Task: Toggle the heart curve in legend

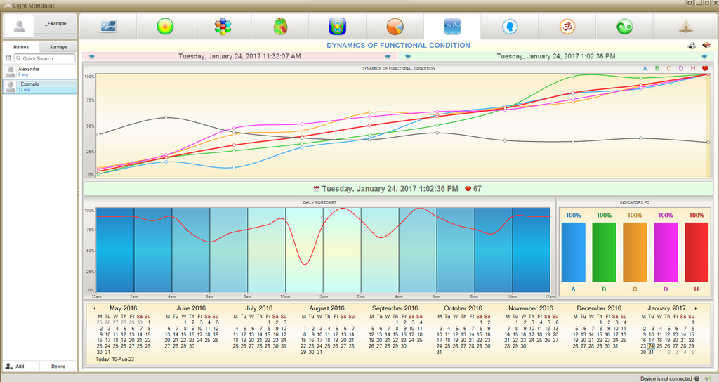Action: (x=705, y=68)
